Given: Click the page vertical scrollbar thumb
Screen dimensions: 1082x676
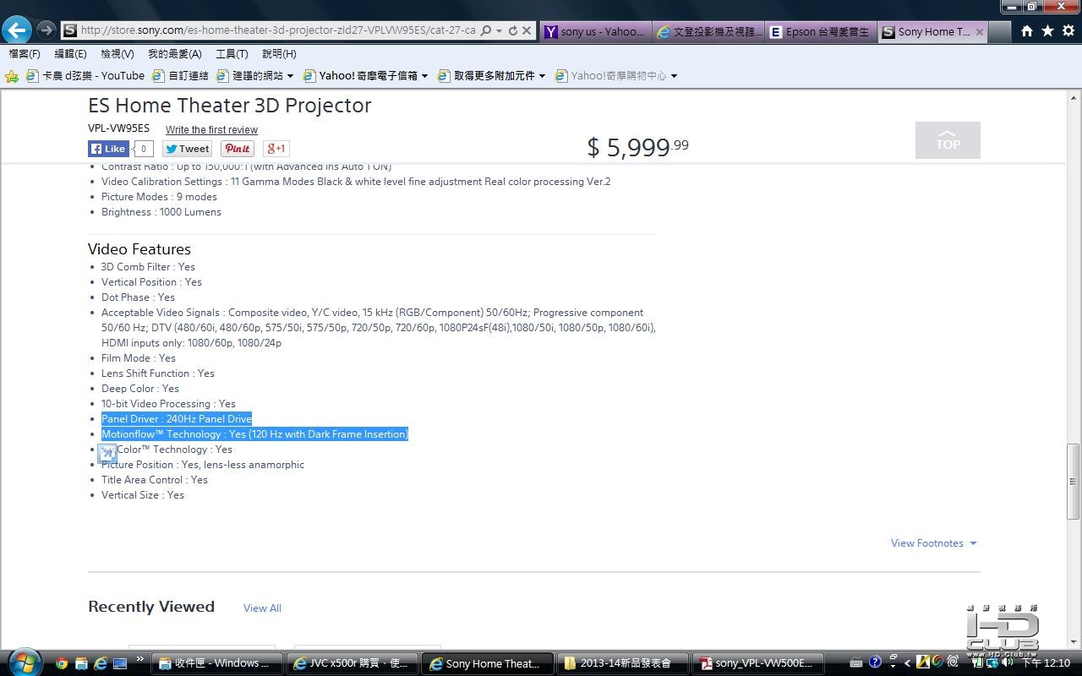Looking at the screenshot, I should (1074, 480).
